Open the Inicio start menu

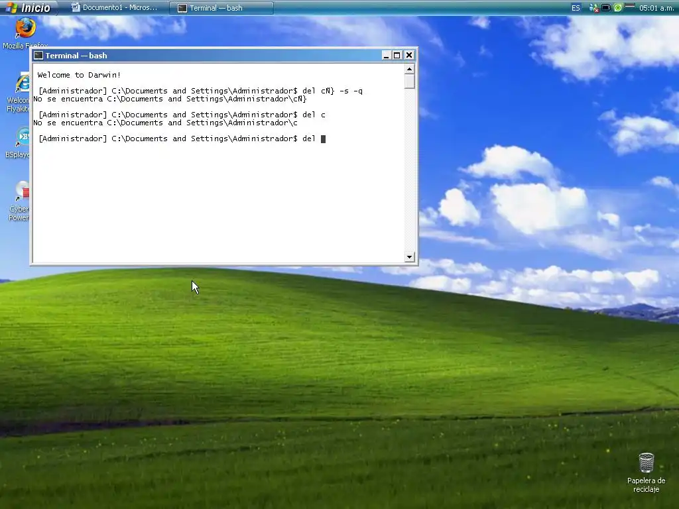[x=28, y=7]
